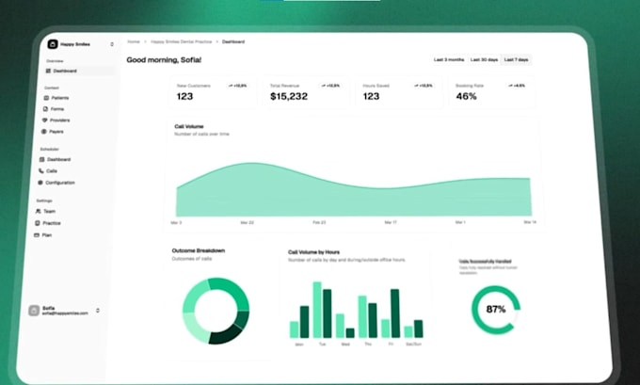This screenshot has height=385, width=640.
Task: Click the Dashboard breadcrumb item
Action: click(233, 41)
